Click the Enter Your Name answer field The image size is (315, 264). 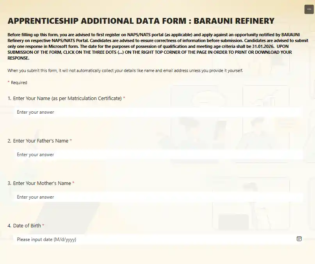point(158,112)
